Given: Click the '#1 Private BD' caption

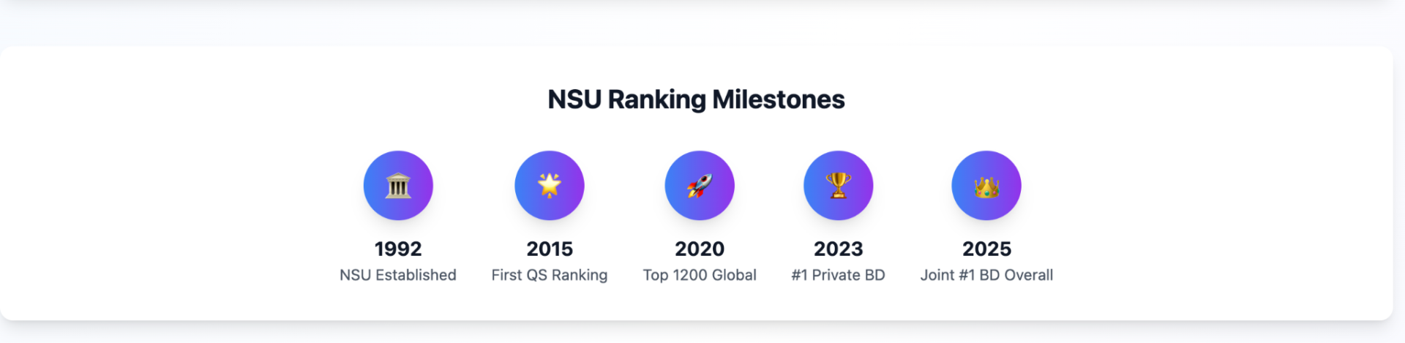Looking at the screenshot, I should click(839, 275).
